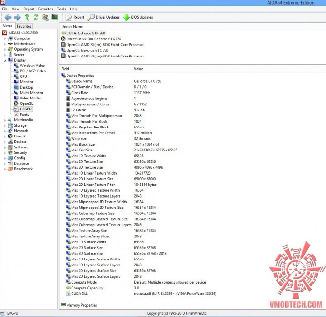Screen dimensions: 326x317
Task: Select the Video Modes tree item
Action: (x=30, y=98)
